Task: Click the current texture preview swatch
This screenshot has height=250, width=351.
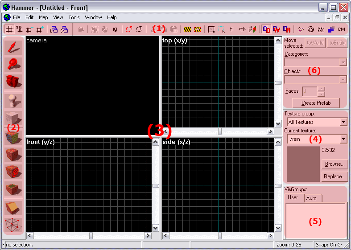Action: [x=302, y=163]
